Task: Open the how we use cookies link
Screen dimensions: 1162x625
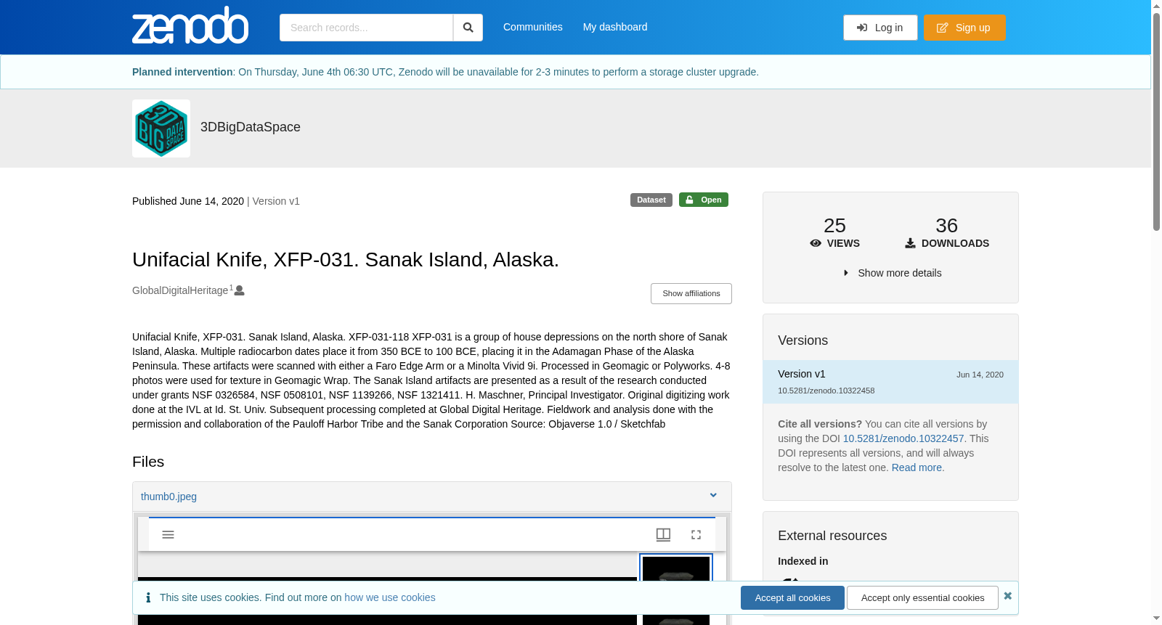Action: click(390, 597)
